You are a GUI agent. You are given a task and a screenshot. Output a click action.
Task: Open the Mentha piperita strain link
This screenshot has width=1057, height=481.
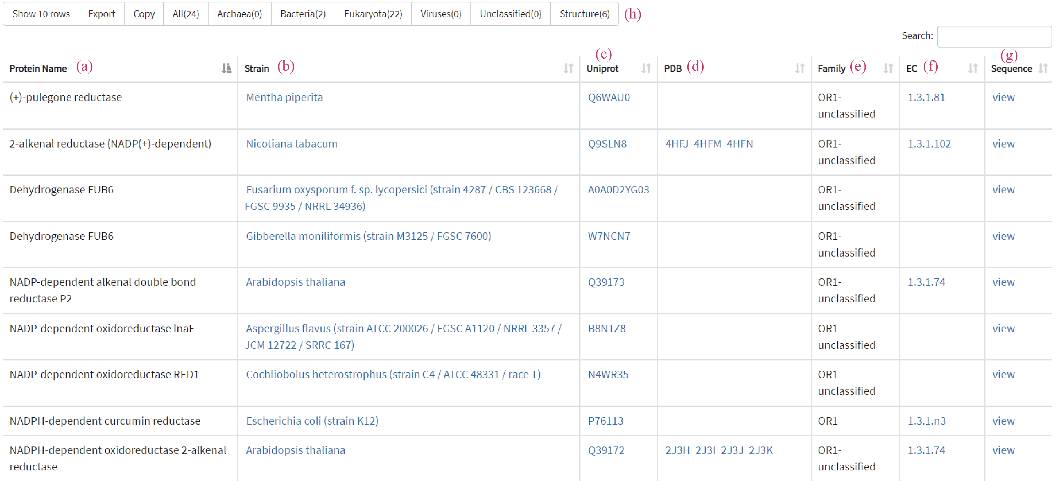284,97
